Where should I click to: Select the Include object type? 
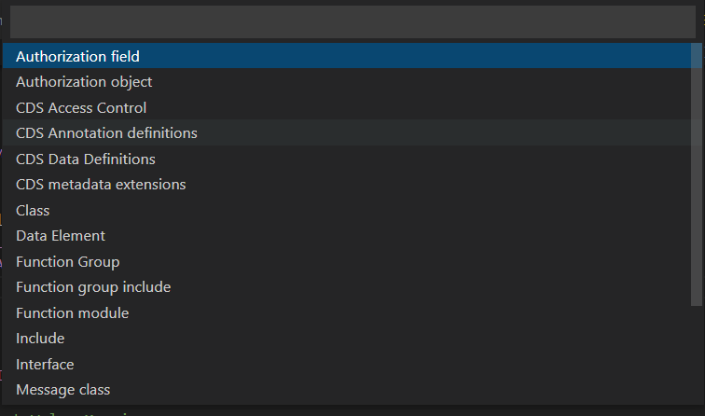pyautogui.click(x=40, y=339)
